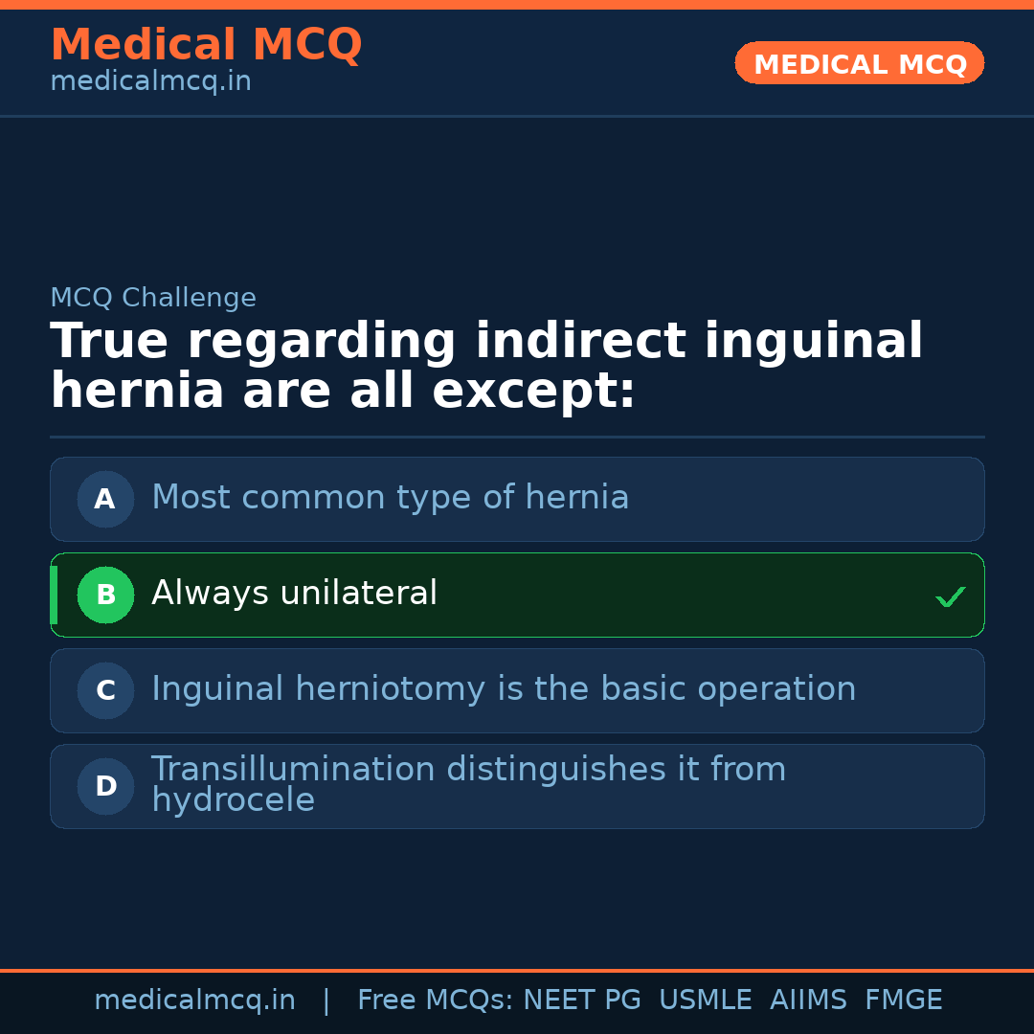Select the "Most common type of hernia" answer
The image size is (1034, 1034).
click(x=390, y=498)
